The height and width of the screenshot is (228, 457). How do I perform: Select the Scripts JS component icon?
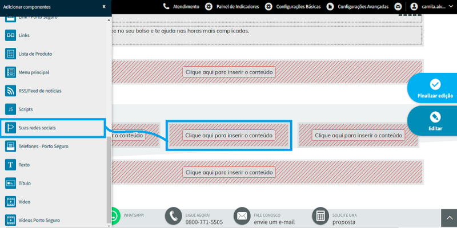10,109
